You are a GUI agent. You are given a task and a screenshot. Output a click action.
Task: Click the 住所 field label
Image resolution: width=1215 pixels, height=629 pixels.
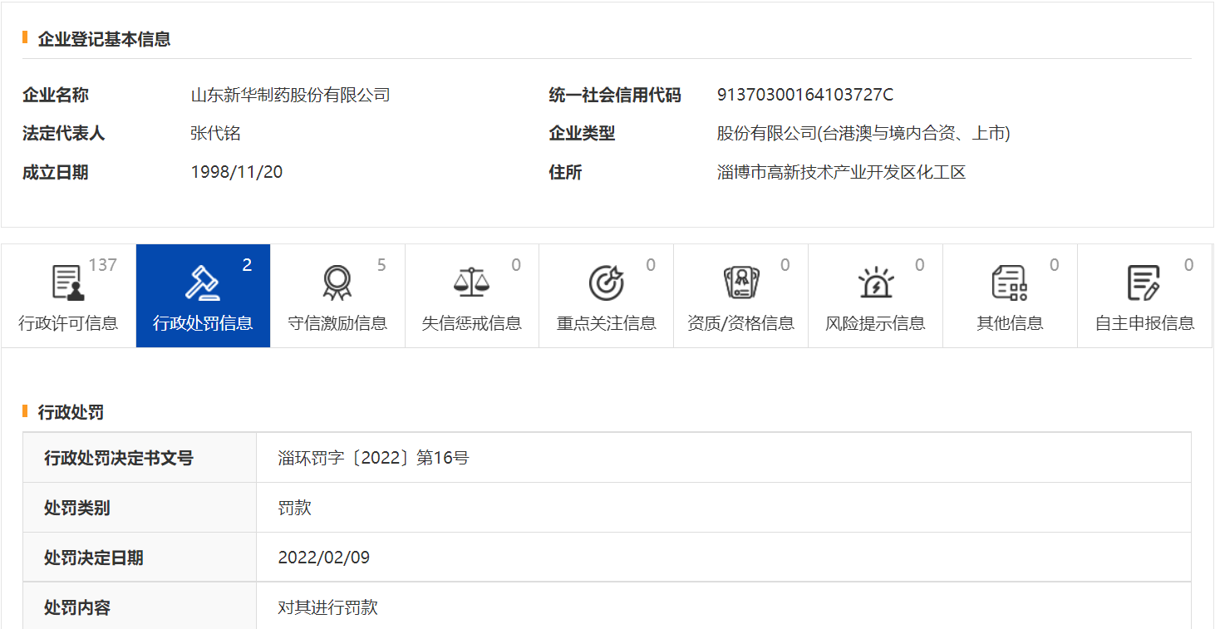click(x=565, y=173)
